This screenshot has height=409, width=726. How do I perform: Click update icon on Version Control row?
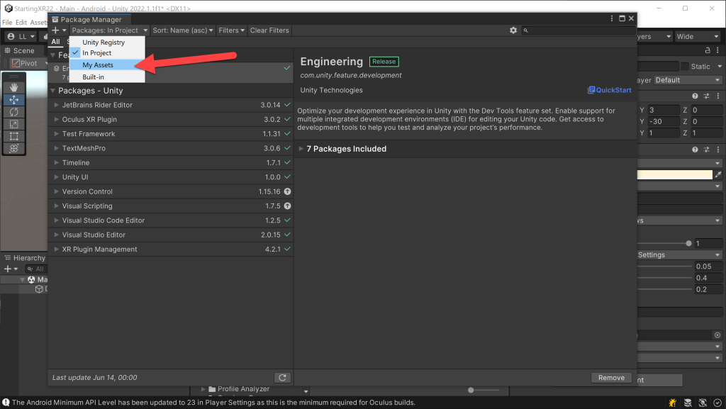click(288, 191)
